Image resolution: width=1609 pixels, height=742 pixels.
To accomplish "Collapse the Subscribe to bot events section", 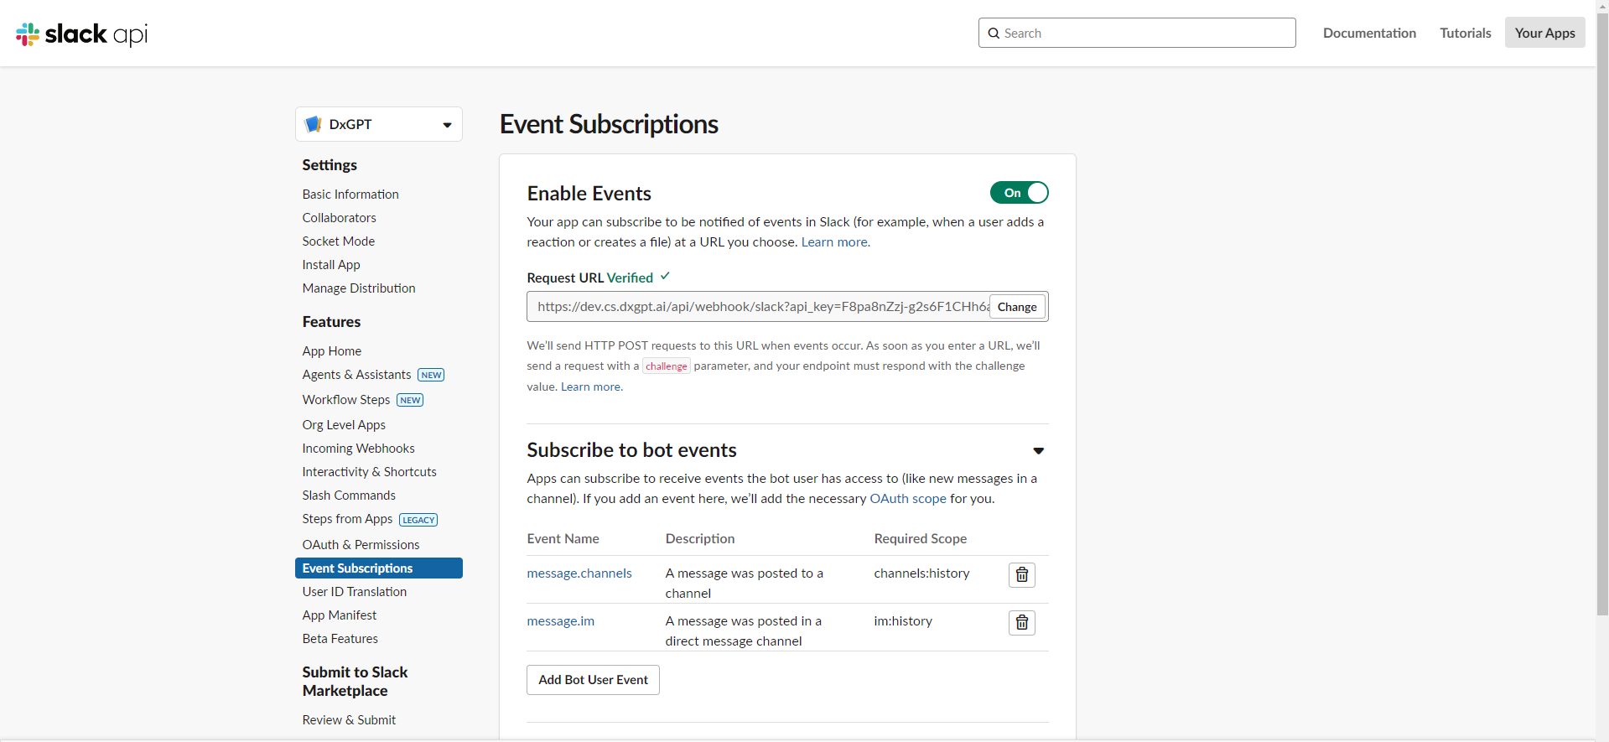I will coord(1038,451).
